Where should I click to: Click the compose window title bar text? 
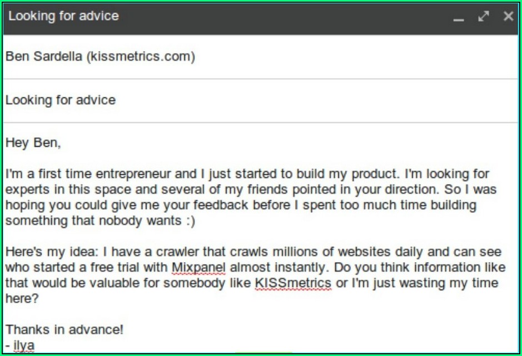coord(63,16)
